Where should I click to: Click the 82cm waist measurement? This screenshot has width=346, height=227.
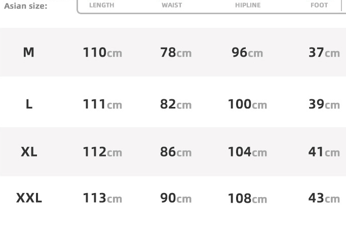tap(176, 104)
